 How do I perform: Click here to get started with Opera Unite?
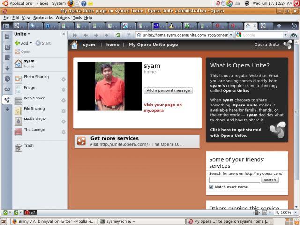click(x=236, y=133)
